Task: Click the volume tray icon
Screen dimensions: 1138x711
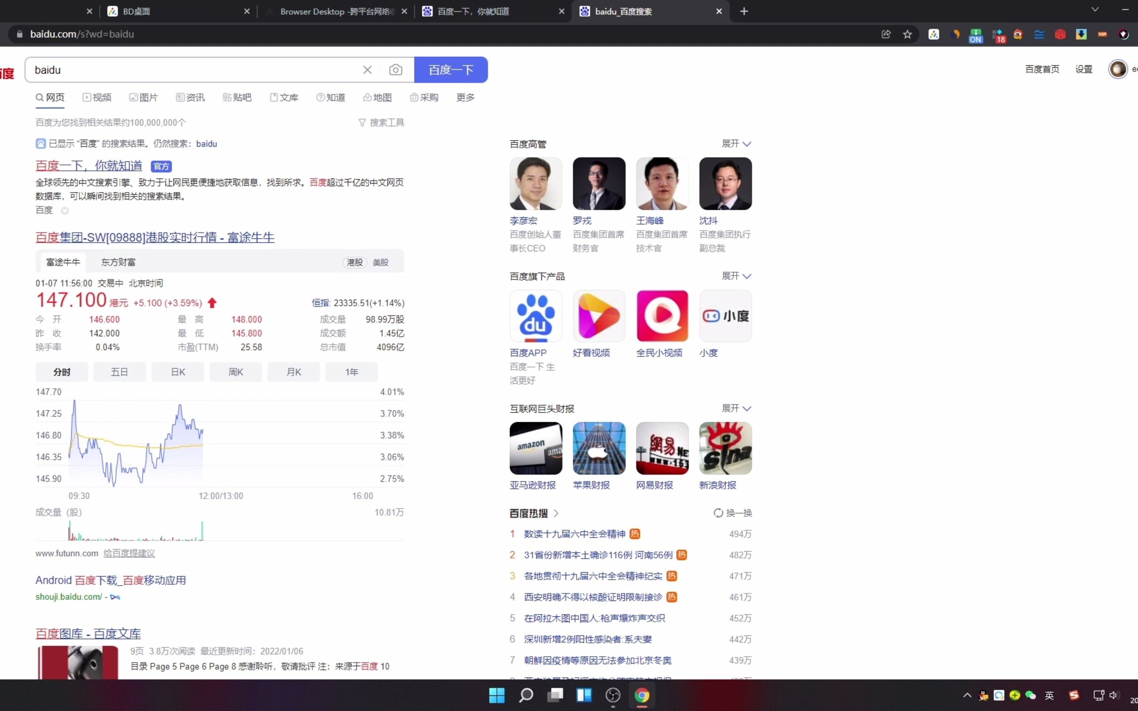Action: point(1114,695)
